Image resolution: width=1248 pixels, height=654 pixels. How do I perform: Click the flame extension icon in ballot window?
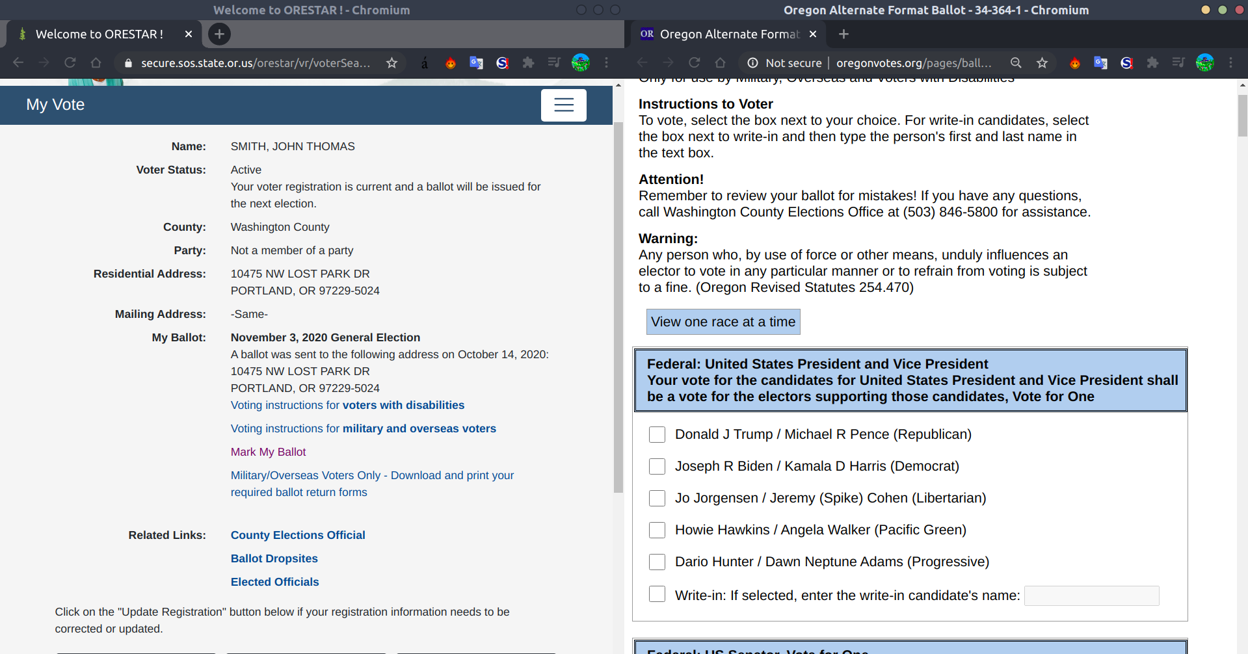1074,62
